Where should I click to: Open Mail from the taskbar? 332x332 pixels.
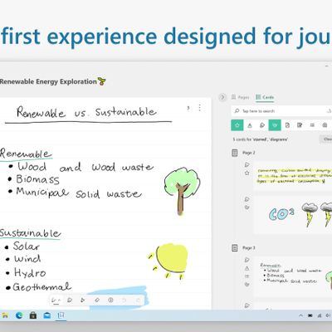click(47, 315)
